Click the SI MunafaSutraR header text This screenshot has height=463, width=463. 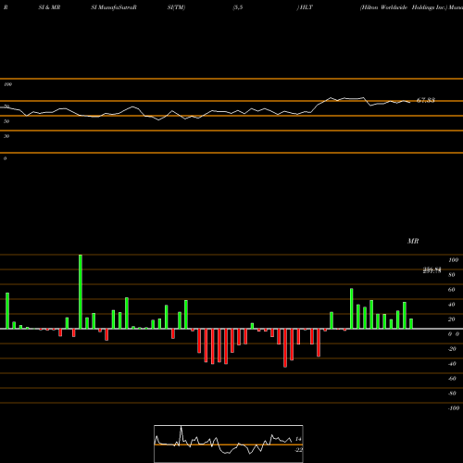click(114, 7)
